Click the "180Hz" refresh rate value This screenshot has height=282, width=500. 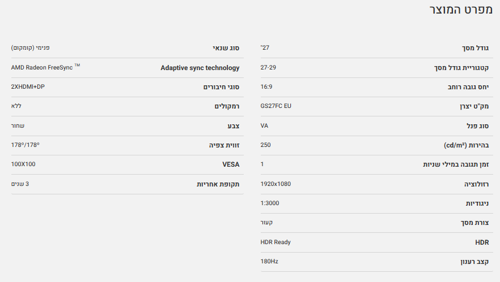click(x=269, y=261)
